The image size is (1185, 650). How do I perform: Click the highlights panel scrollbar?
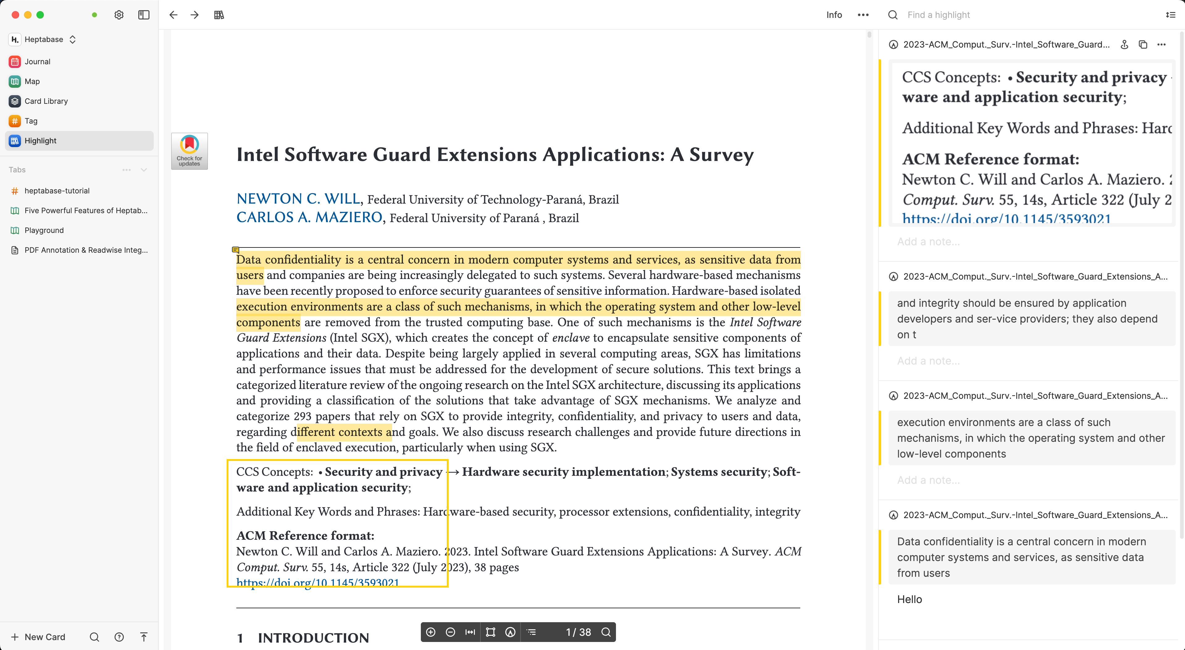(x=1182, y=285)
